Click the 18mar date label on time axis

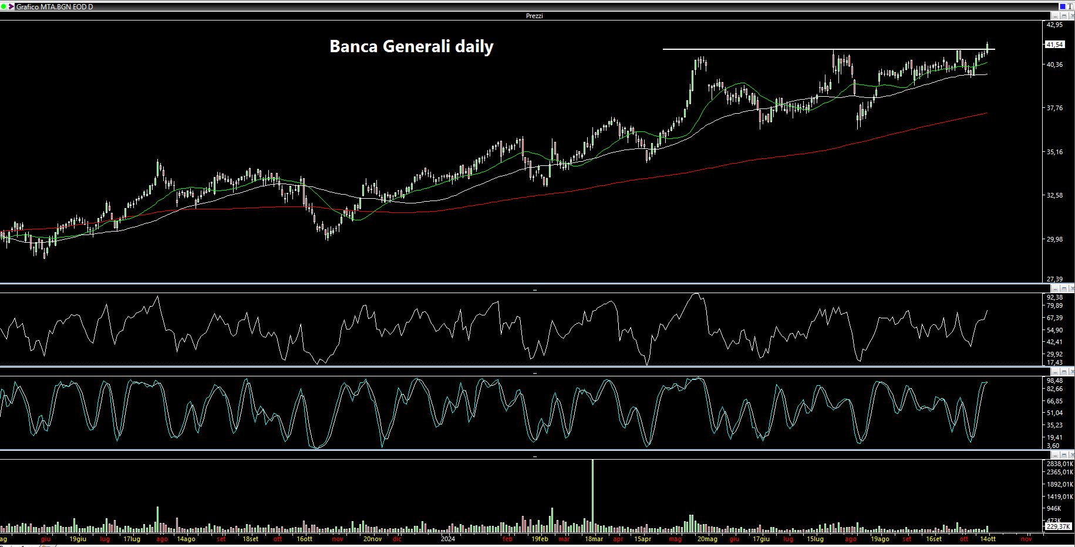click(x=593, y=539)
